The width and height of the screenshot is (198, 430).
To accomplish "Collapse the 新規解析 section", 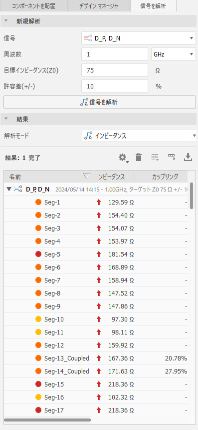I will (x=6, y=21).
